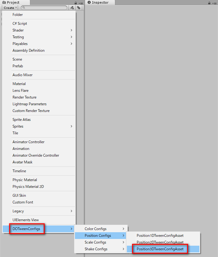
Task: Expand the Sprites submenu
Action: click(39, 126)
